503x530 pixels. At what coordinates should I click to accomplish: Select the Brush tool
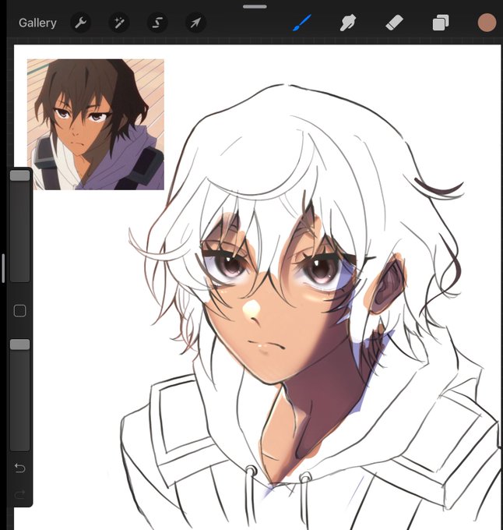point(301,23)
